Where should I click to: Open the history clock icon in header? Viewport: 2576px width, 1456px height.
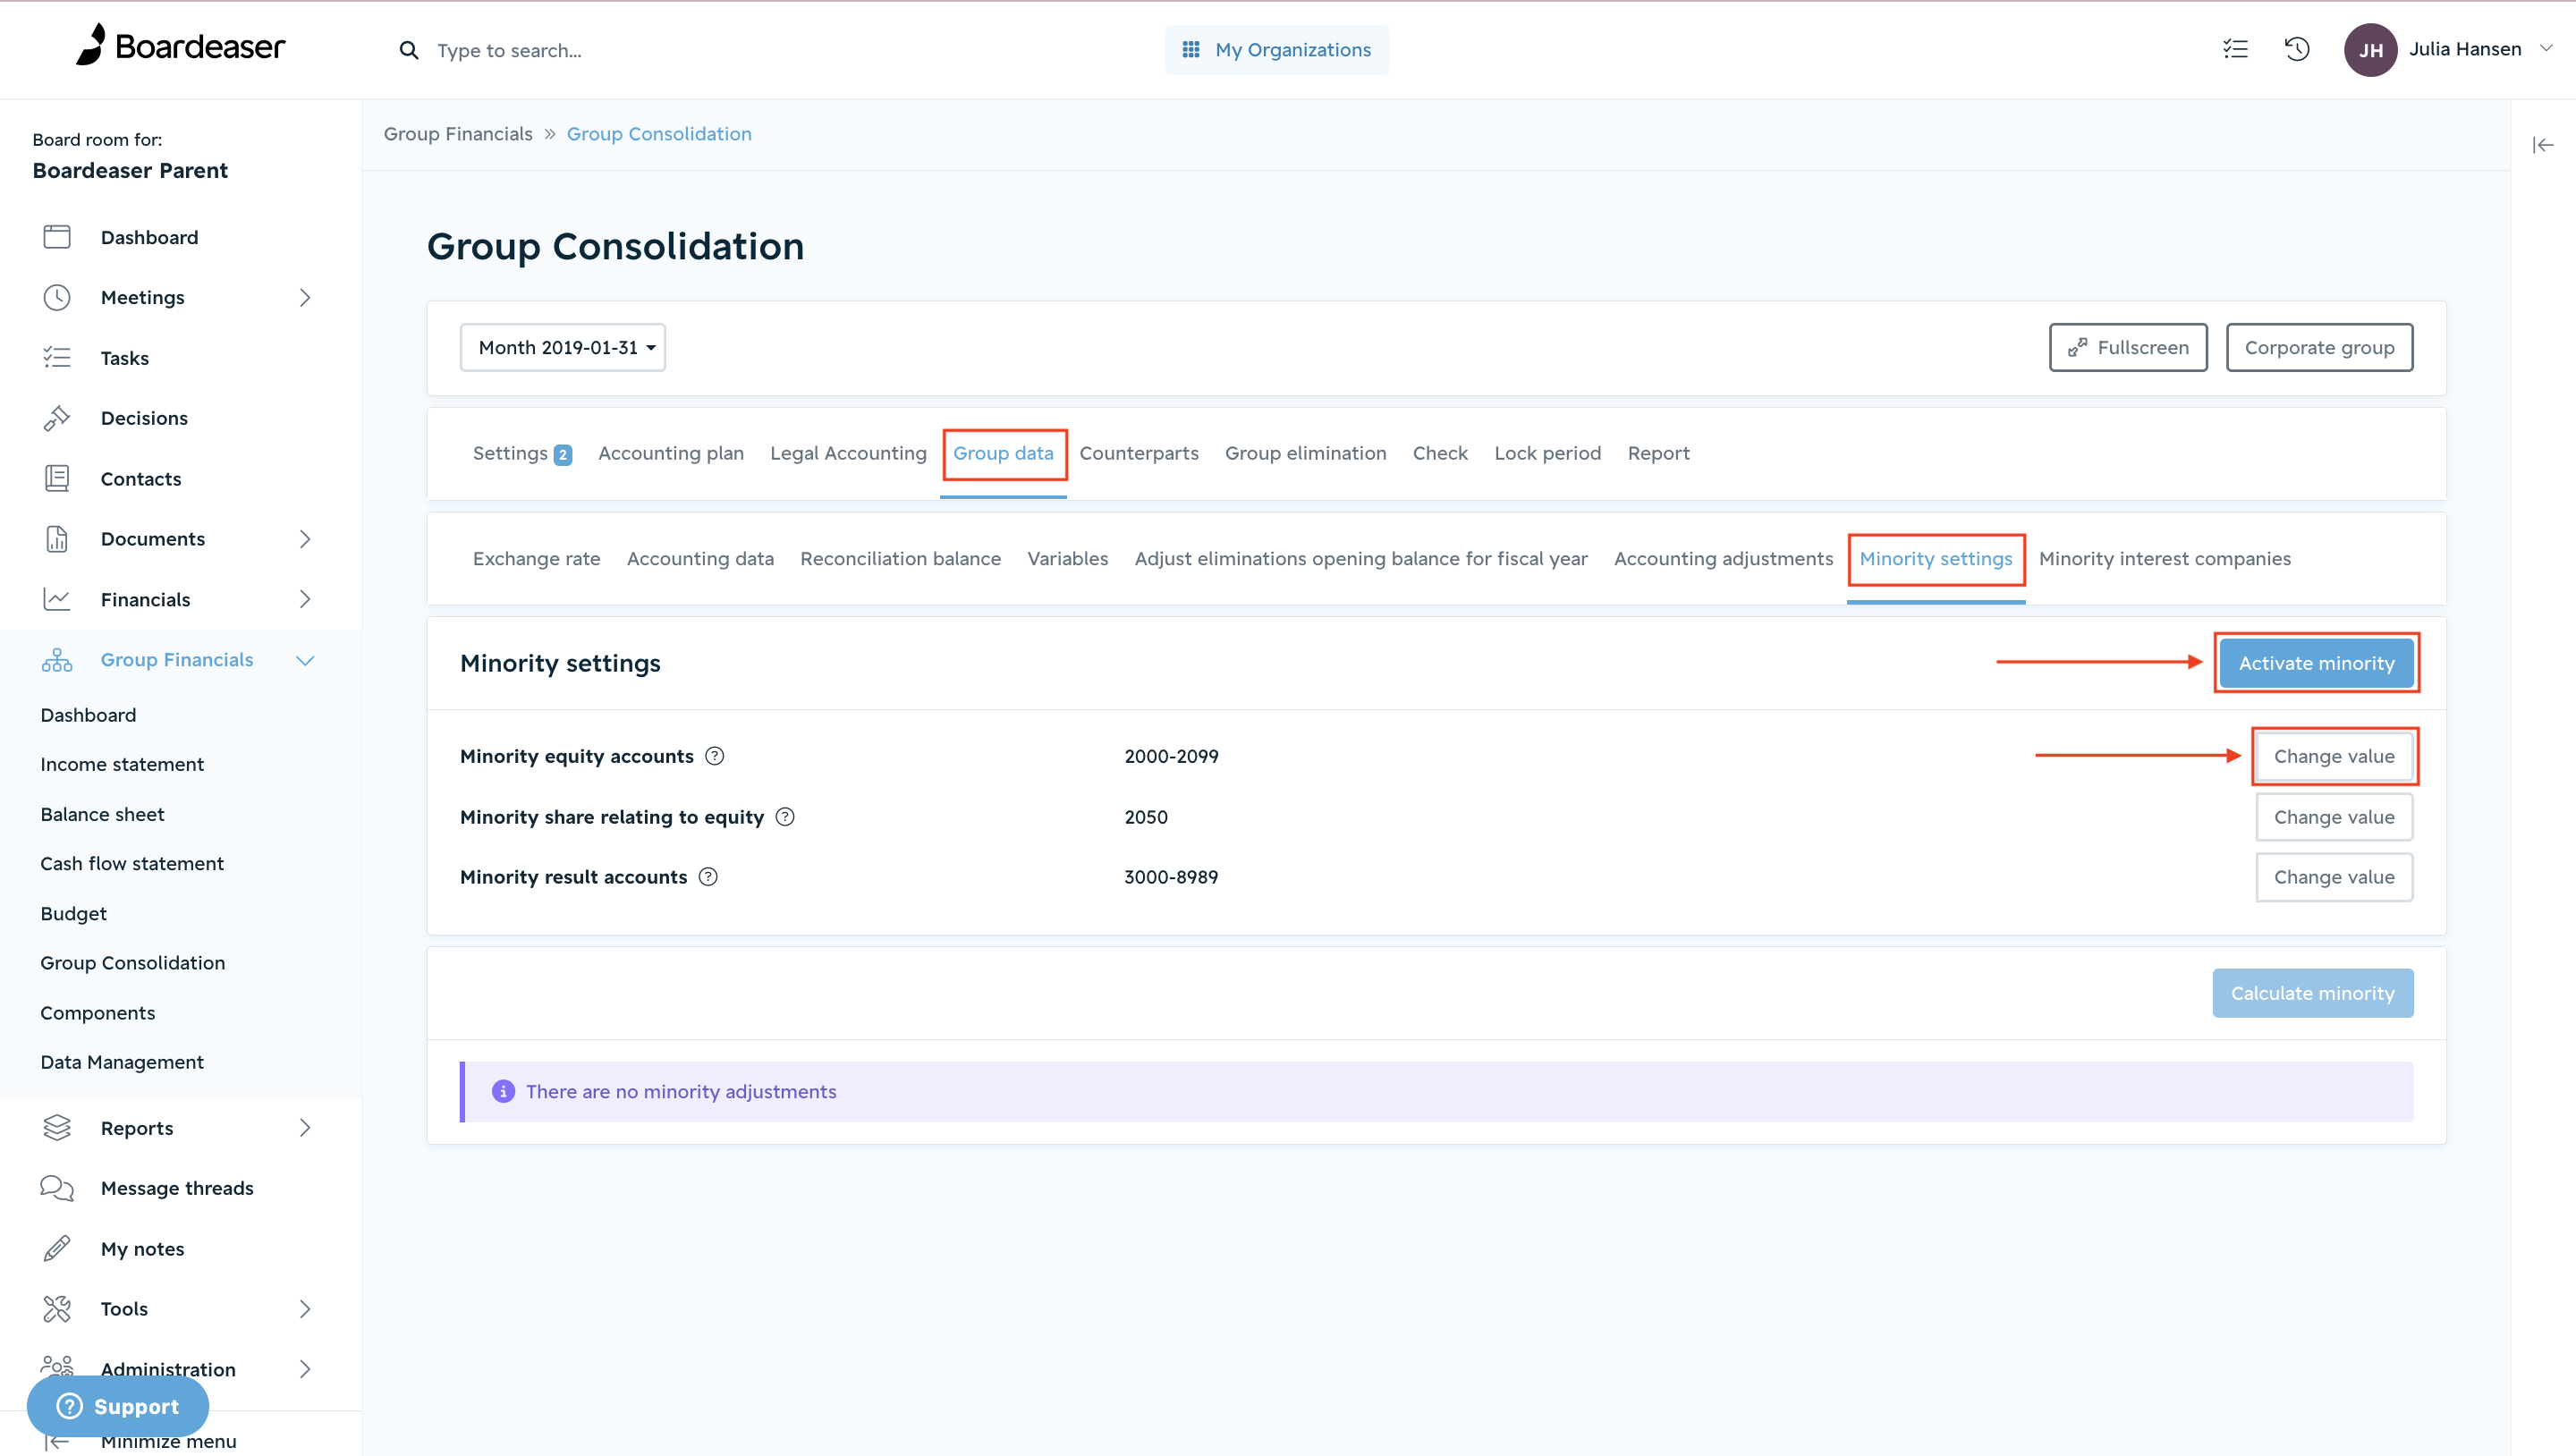point(2297,49)
